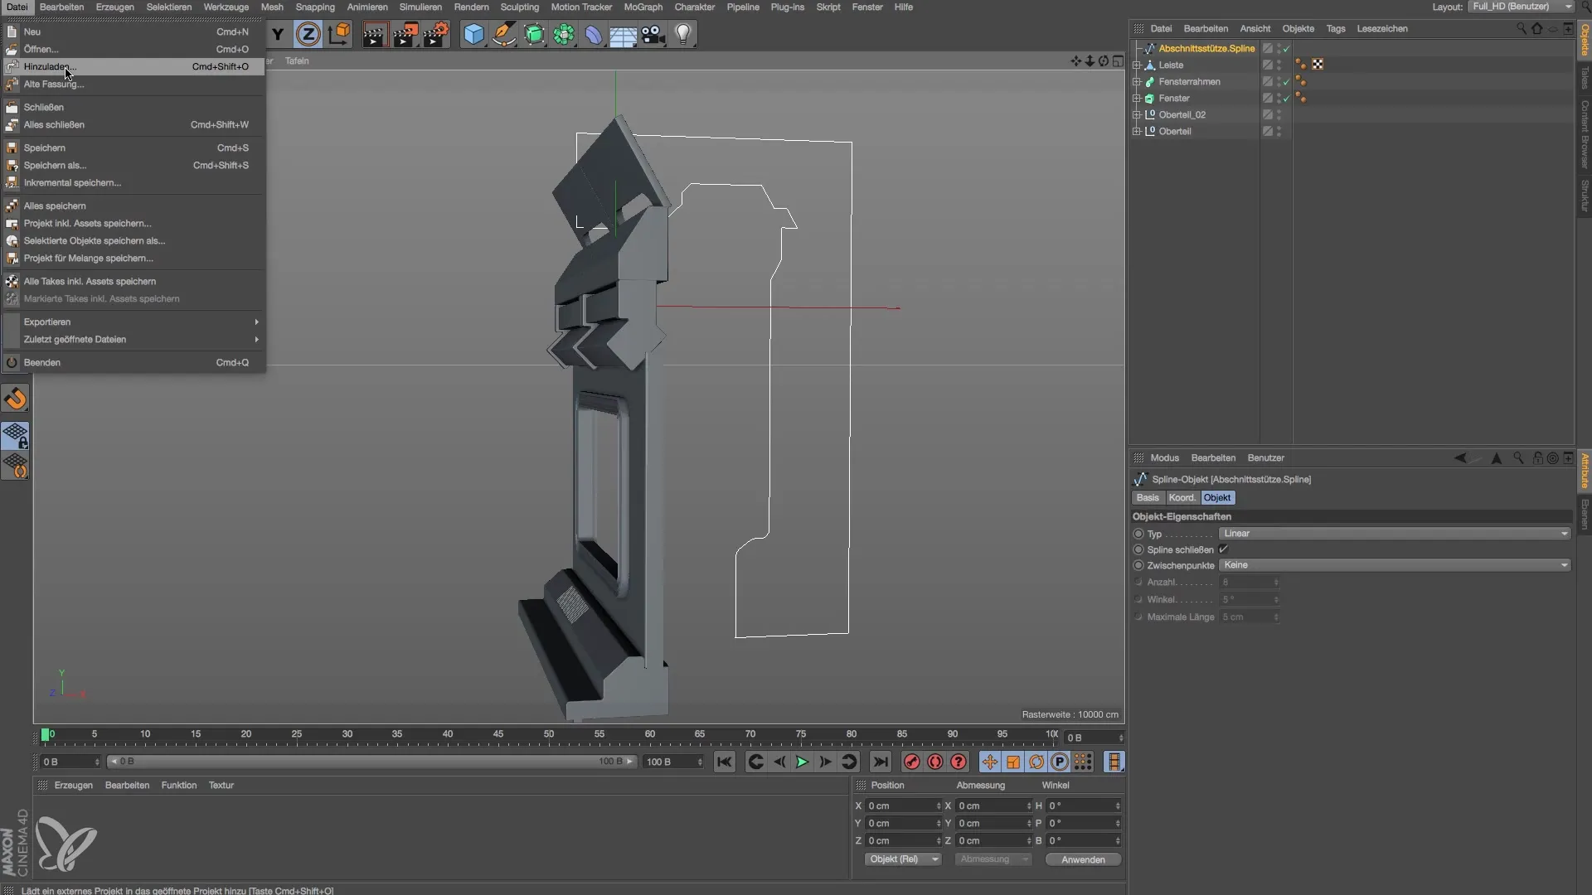
Task: Choose Speichern als... in the Datei menu
Action: [133, 165]
